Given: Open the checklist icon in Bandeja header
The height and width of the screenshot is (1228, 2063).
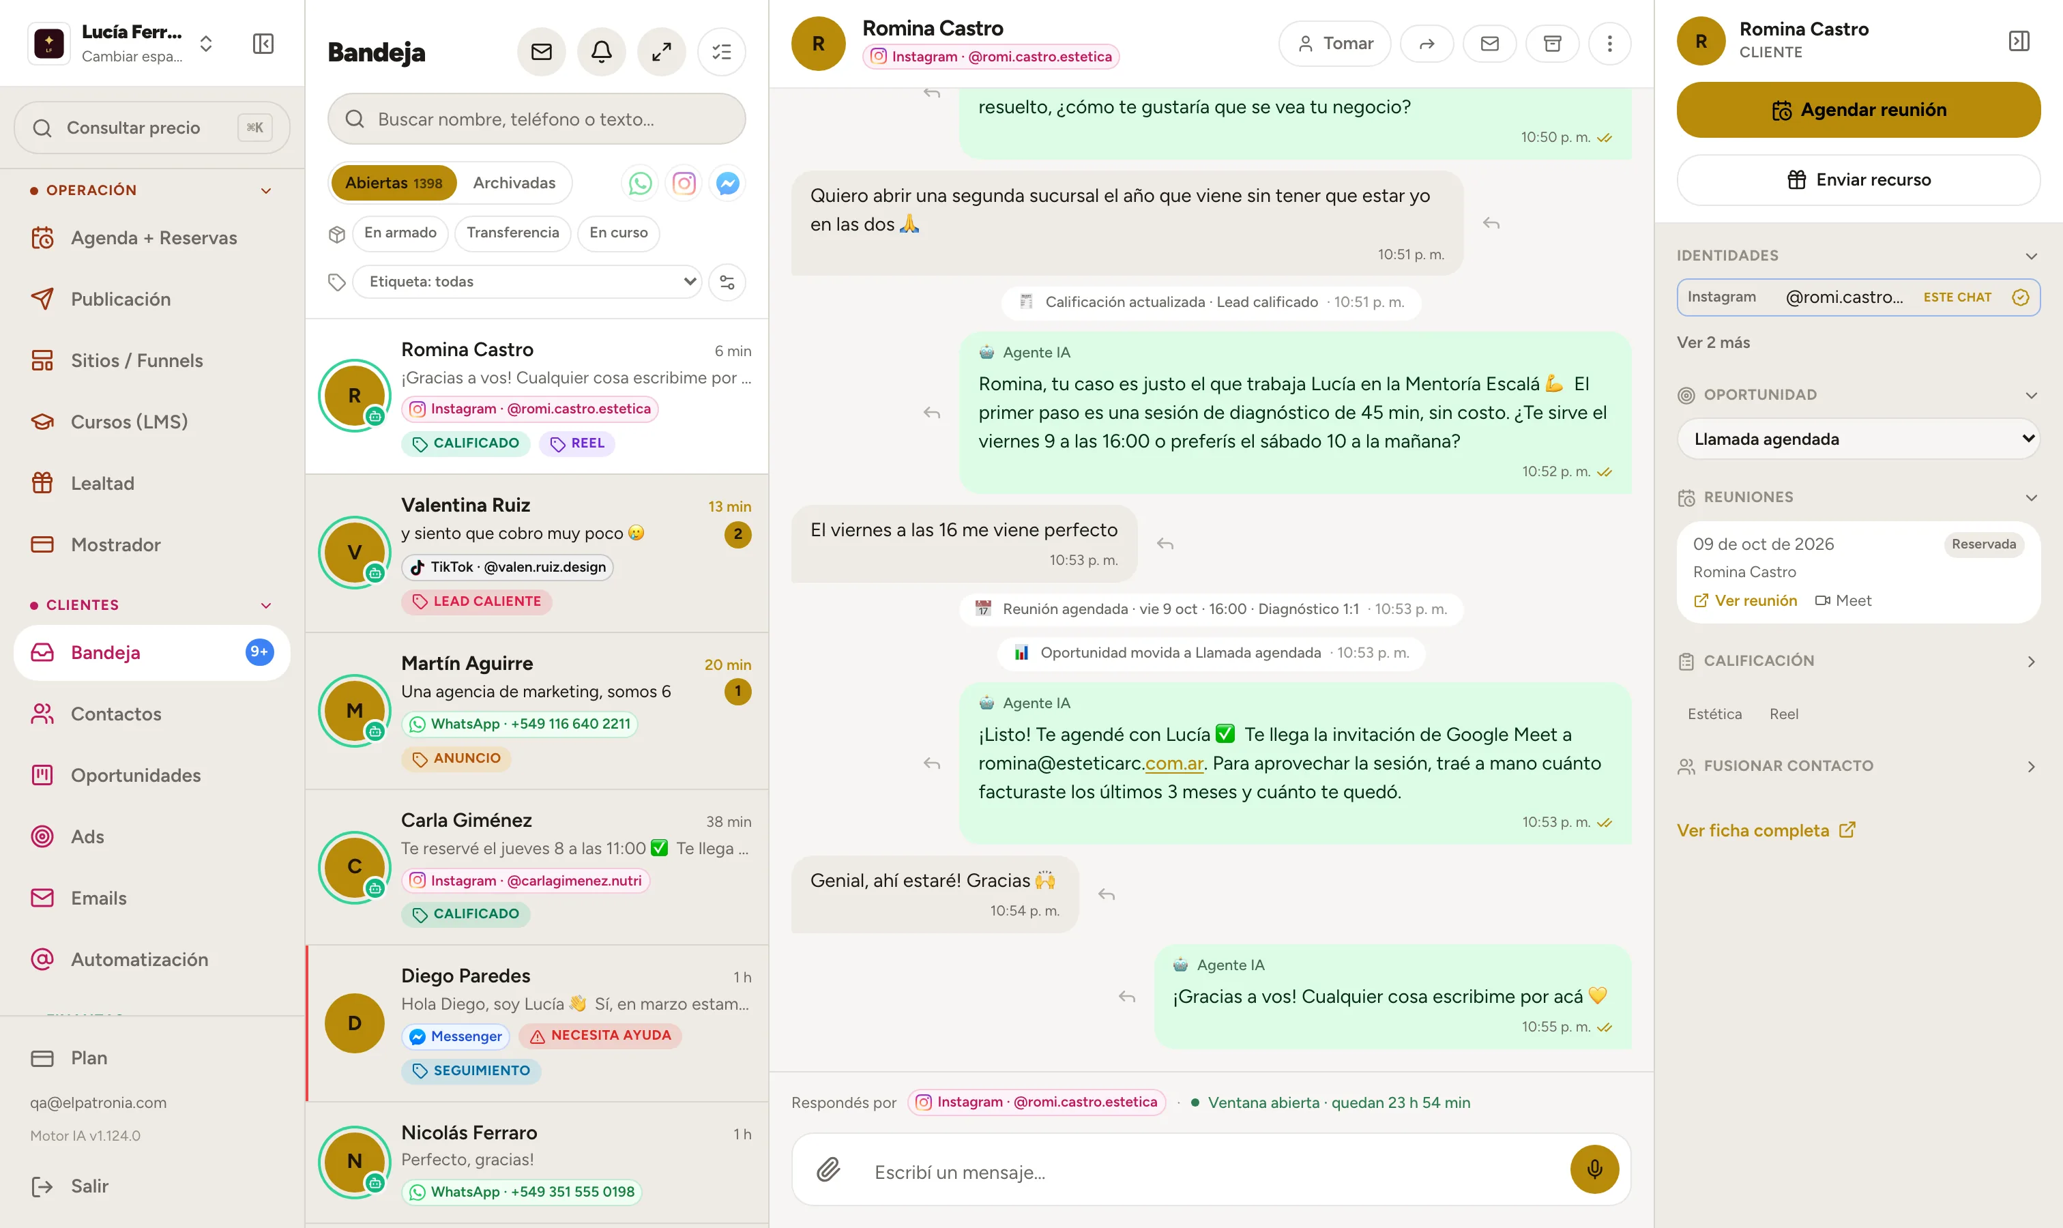Looking at the screenshot, I should pyautogui.click(x=722, y=52).
